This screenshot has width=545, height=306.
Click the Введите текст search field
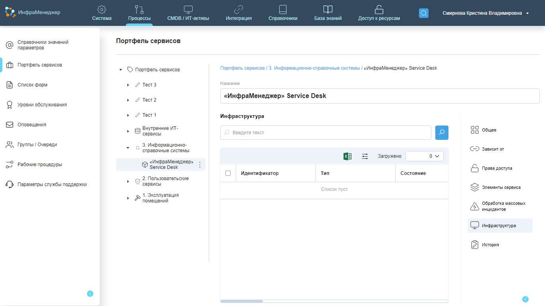(x=326, y=133)
